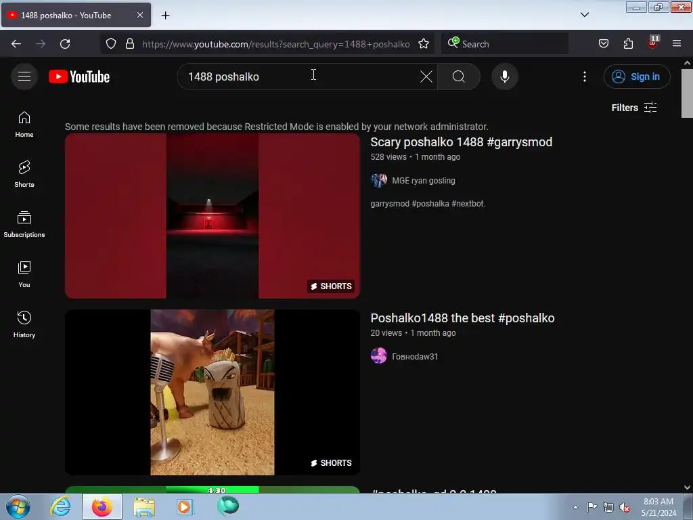
Task: Open the You section in the sidebar
Action: click(24, 274)
